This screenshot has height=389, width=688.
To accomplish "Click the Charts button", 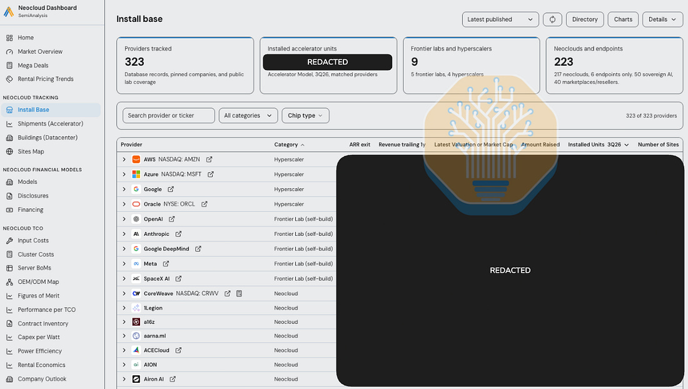I will click(x=623, y=19).
